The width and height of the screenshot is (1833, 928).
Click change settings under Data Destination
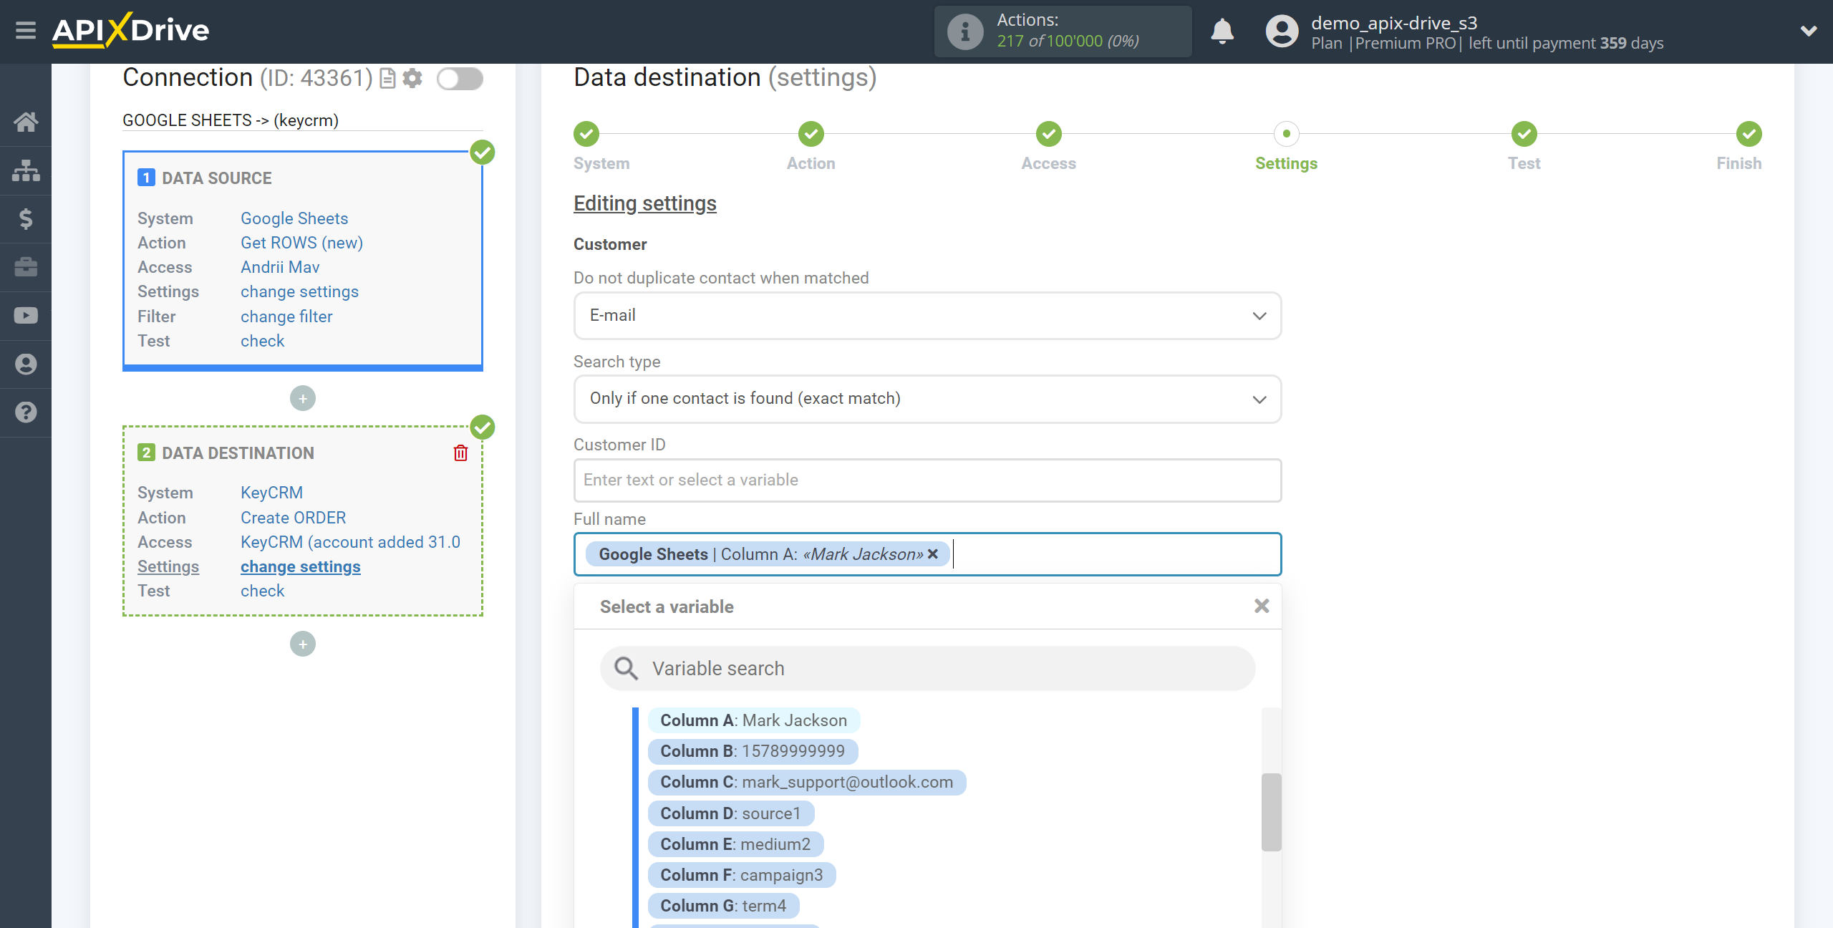tap(300, 566)
